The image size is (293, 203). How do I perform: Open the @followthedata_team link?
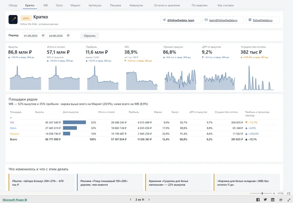tap(181, 20)
